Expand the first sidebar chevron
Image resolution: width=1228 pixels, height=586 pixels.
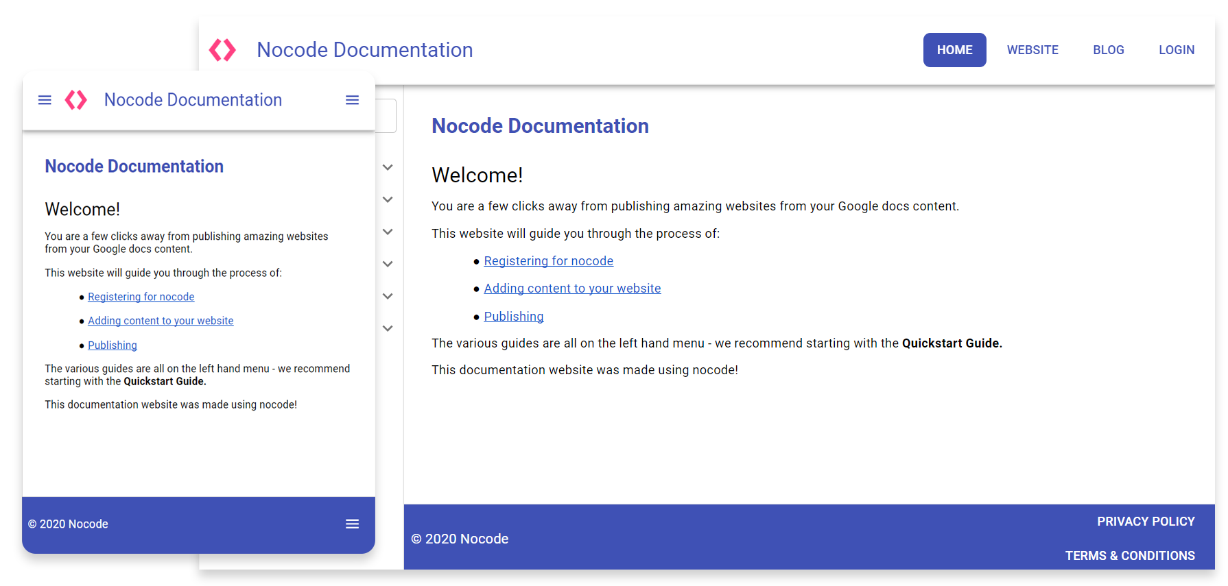388,167
